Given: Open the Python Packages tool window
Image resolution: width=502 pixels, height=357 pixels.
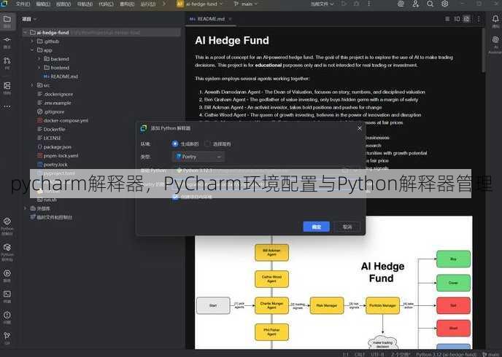Looking at the screenshot, I should (x=7, y=248).
